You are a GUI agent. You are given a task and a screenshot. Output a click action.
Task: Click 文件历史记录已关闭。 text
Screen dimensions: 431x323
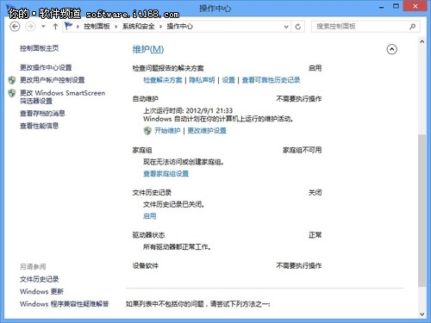(x=174, y=204)
